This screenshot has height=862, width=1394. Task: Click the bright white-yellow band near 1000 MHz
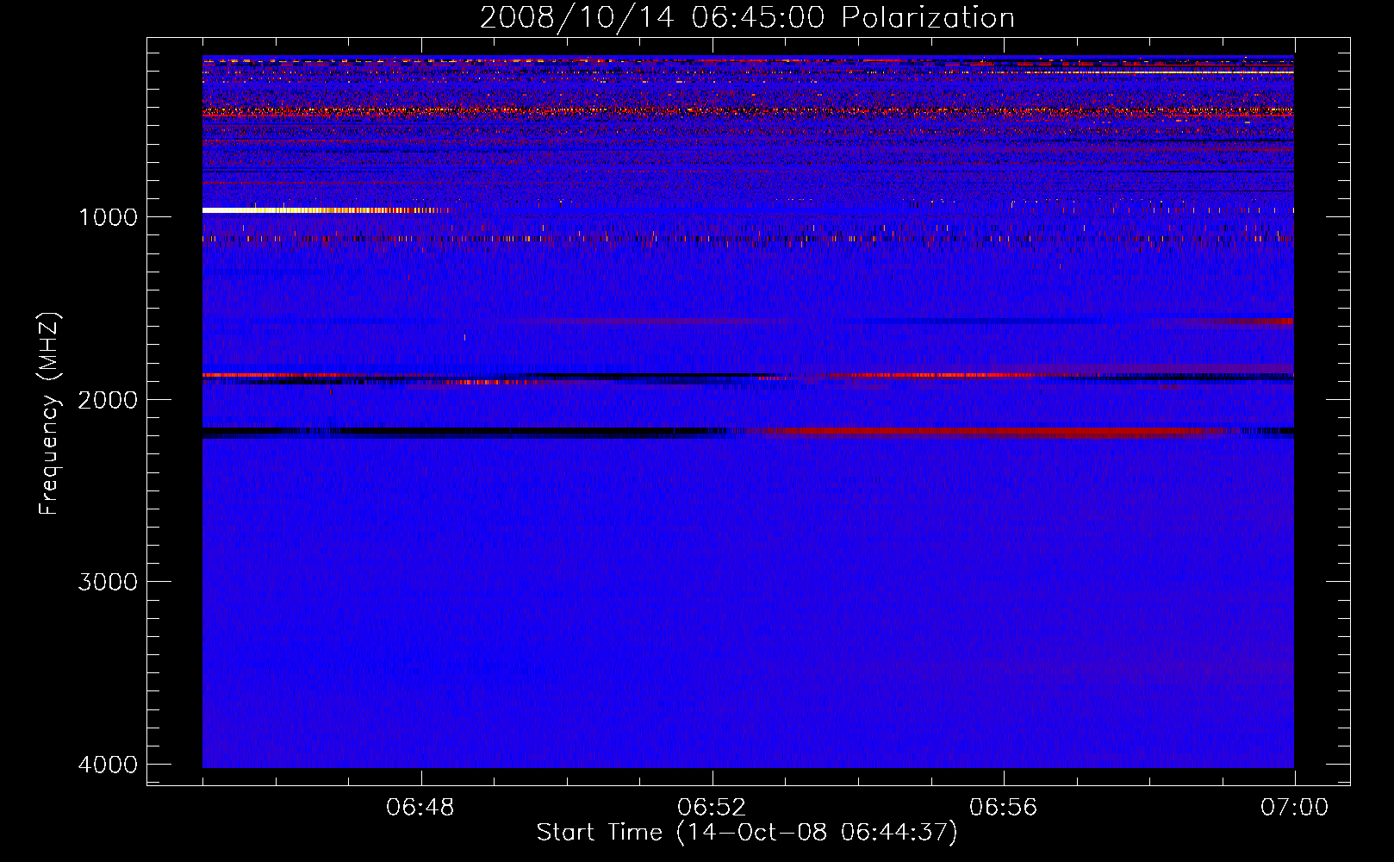[x=327, y=210]
